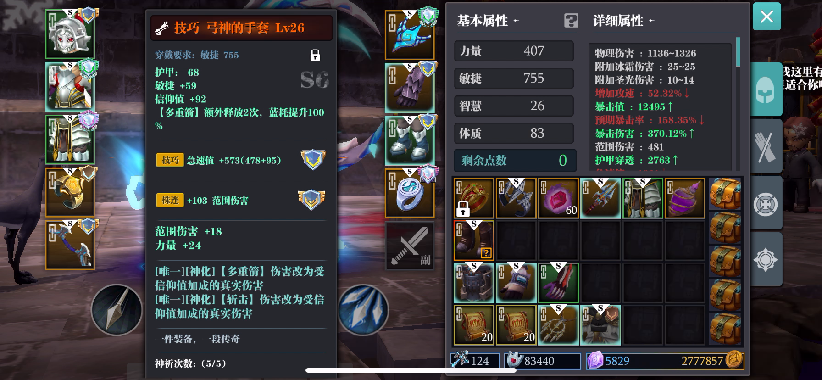Open the empty off-hand weapon slot
The width and height of the screenshot is (822, 380).
tap(410, 246)
